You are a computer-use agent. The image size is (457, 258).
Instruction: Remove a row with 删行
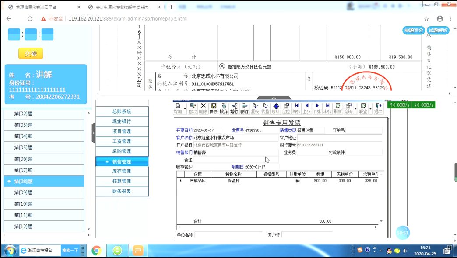click(245, 108)
